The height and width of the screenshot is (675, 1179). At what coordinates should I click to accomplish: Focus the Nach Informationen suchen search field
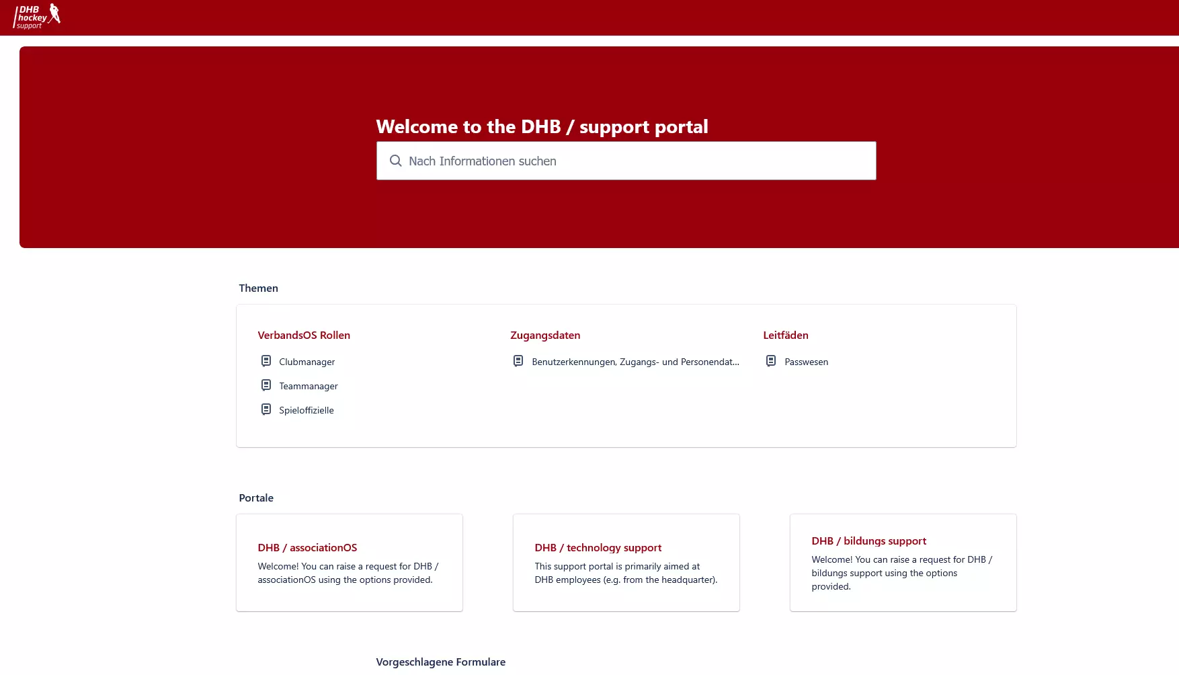point(626,161)
